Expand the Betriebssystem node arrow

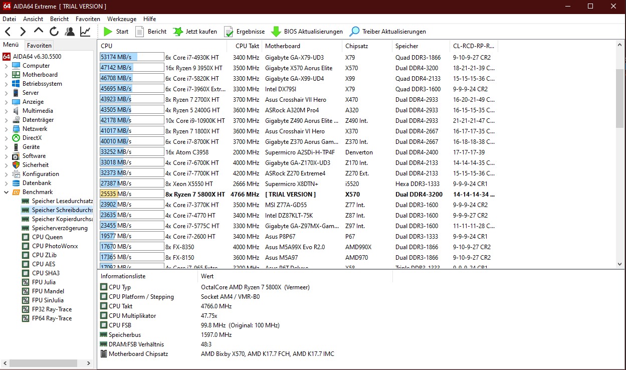coord(6,84)
